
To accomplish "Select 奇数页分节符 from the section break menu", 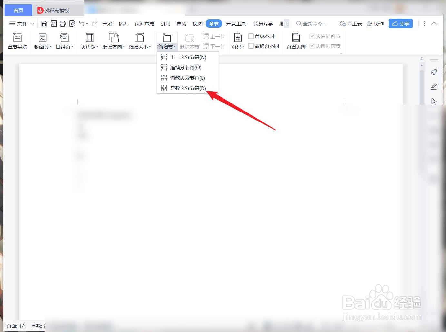I will point(187,88).
